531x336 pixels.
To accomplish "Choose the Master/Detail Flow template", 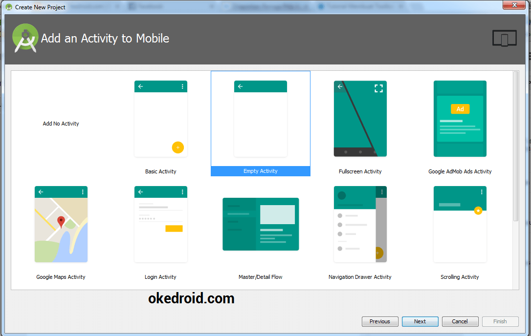I will coord(260,224).
